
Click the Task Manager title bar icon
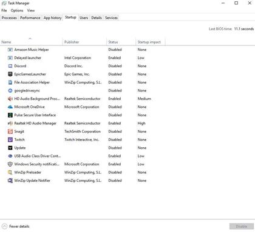pyautogui.click(x=4, y=3)
